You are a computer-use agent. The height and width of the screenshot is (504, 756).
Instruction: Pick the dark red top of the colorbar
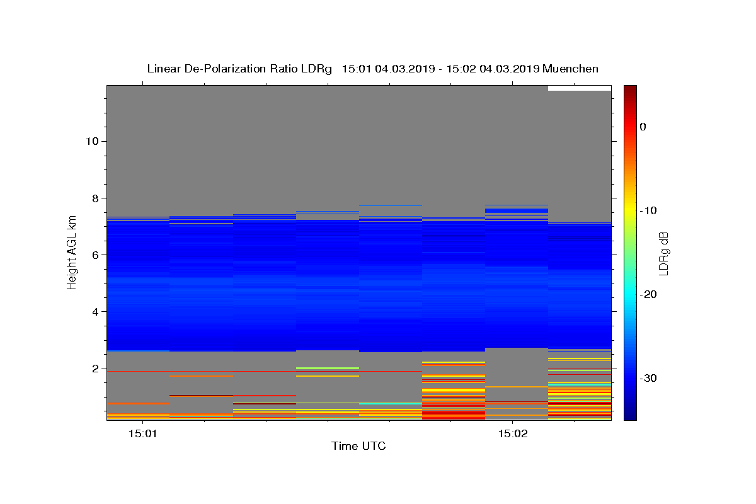pos(630,89)
